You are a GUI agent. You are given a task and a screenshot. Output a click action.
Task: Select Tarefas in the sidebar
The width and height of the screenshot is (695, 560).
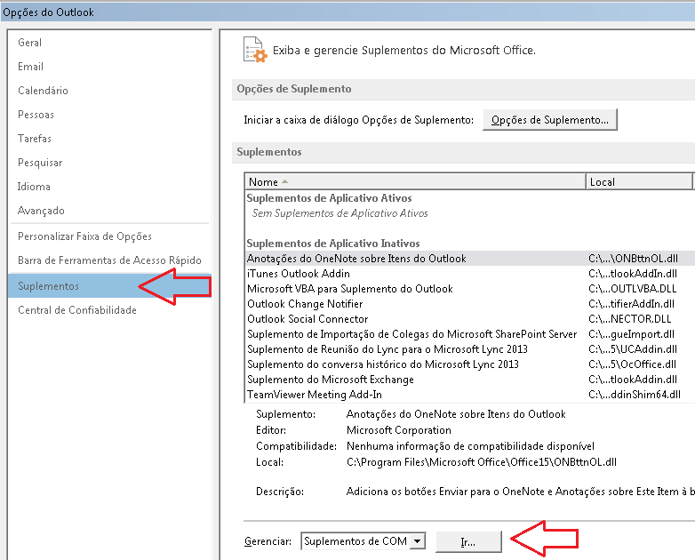(x=35, y=139)
